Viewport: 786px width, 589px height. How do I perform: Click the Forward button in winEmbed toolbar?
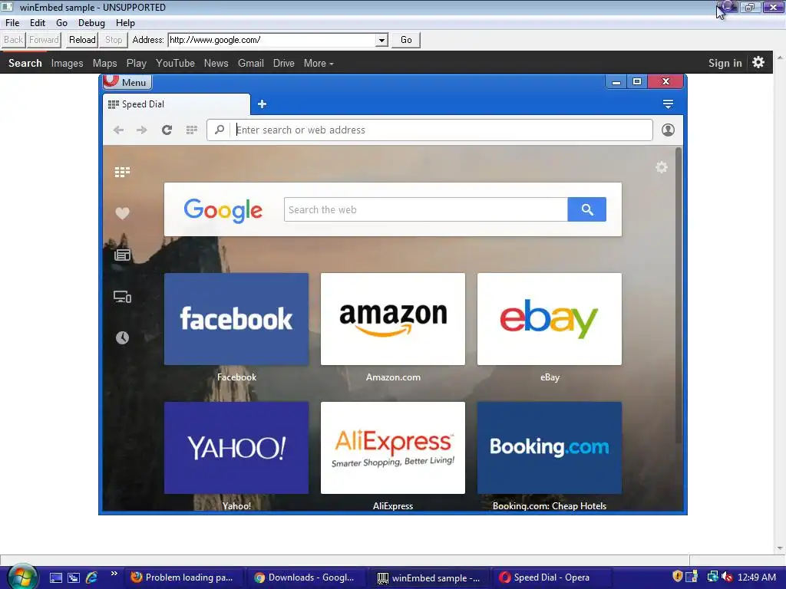coord(44,40)
